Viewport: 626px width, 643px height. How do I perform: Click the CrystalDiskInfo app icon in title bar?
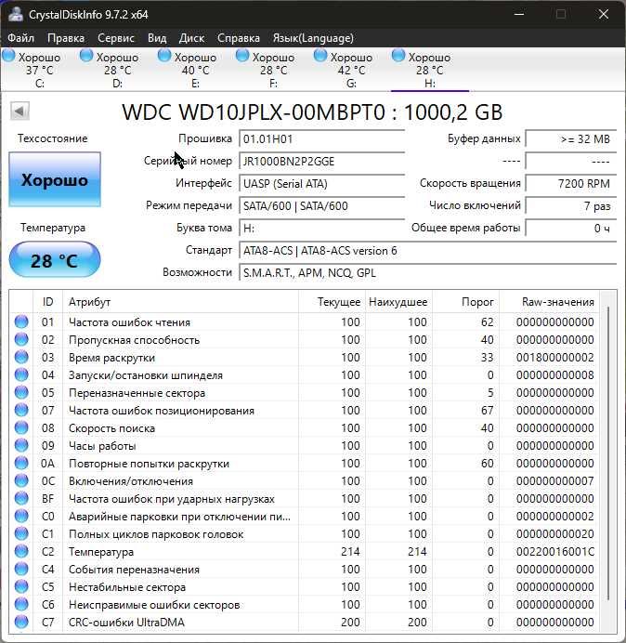coord(16,14)
